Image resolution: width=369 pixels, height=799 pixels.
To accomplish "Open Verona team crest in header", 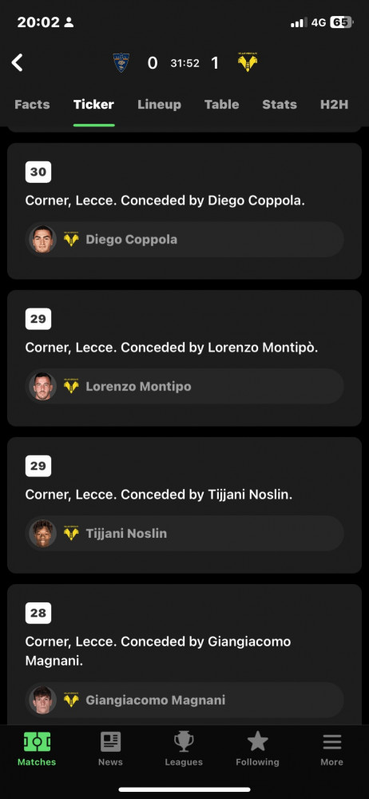I will (x=247, y=62).
